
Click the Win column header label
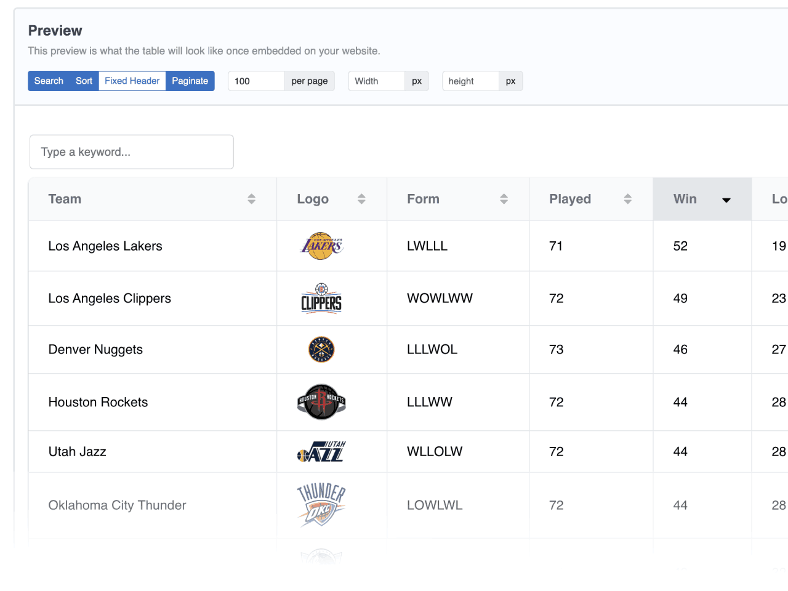pos(685,199)
